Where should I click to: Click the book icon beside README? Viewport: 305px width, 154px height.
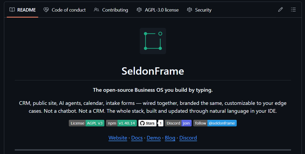[x=12, y=10]
